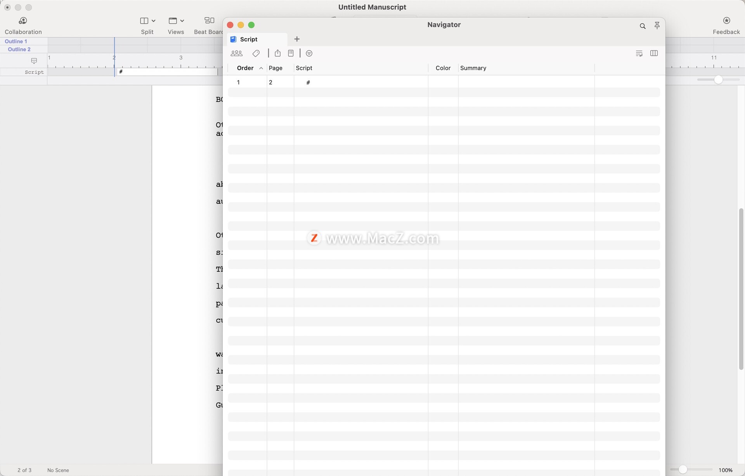Select the Outline 2 lane label
Viewport: 745px width, 476px height.
(19, 49)
